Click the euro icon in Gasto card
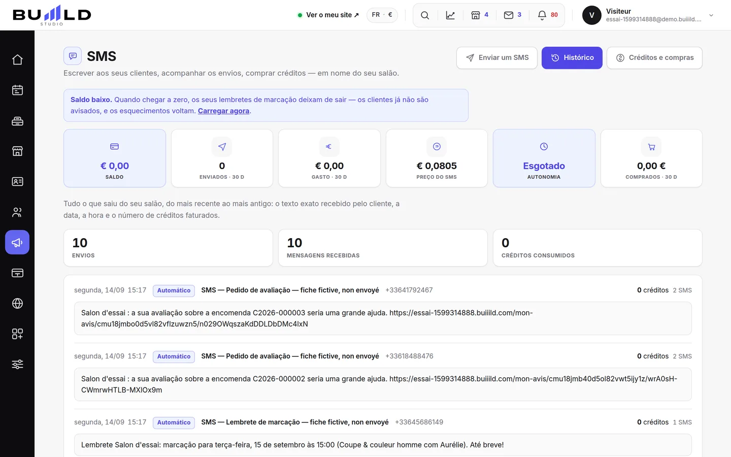 [329, 147]
